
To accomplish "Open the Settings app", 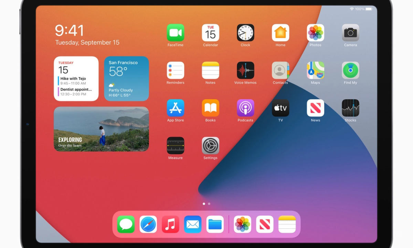I will [210, 145].
